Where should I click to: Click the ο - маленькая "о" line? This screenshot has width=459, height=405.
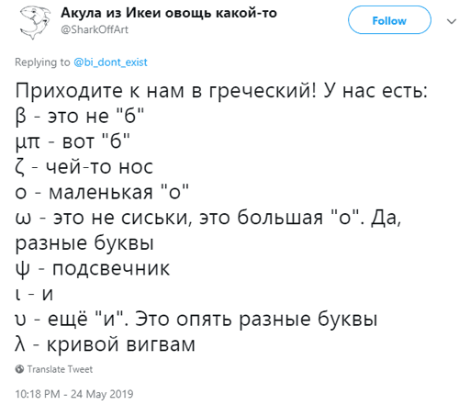pyautogui.click(x=102, y=193)
